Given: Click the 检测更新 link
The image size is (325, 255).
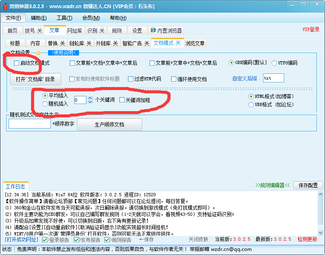Looking at the screenshot, I should click(x=307, y=239).
